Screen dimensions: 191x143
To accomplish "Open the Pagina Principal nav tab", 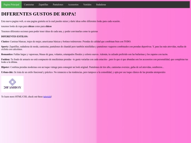I will 11,5.
